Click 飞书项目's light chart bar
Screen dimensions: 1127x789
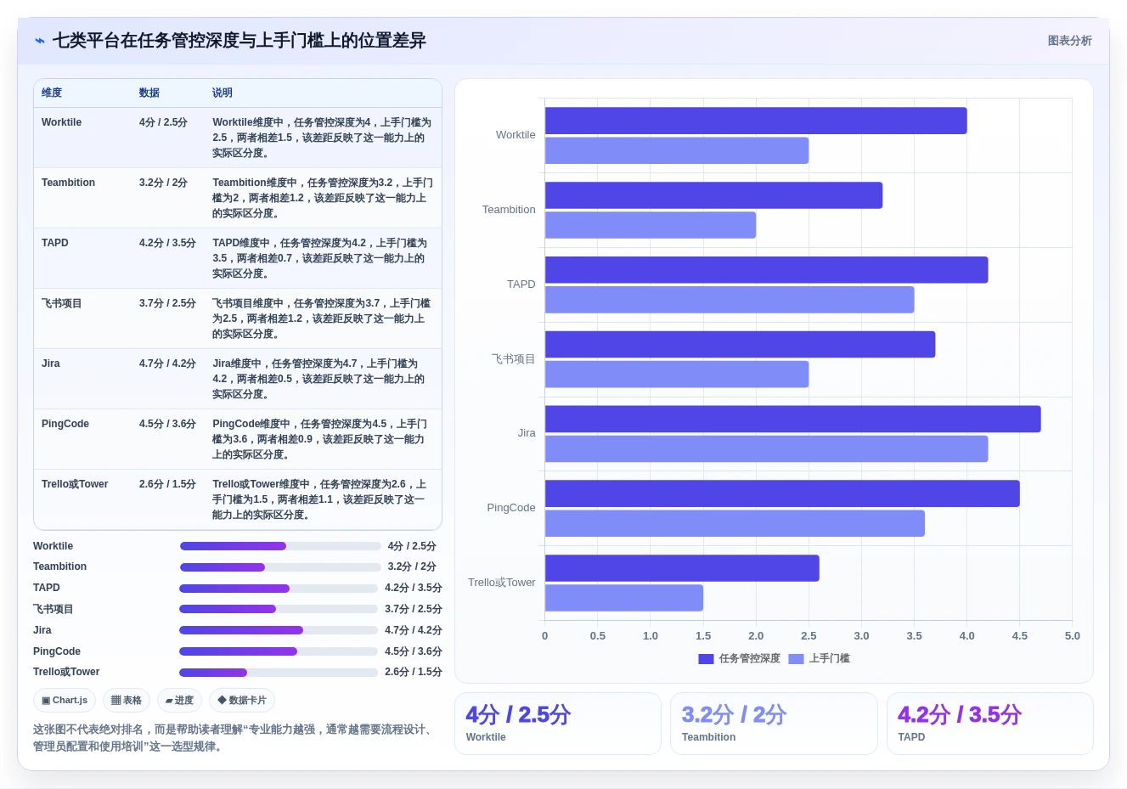677,375
